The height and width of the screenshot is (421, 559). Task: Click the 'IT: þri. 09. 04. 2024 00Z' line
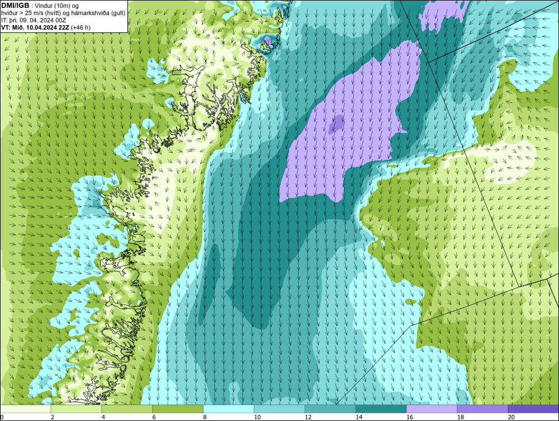[x=34, y=20]
